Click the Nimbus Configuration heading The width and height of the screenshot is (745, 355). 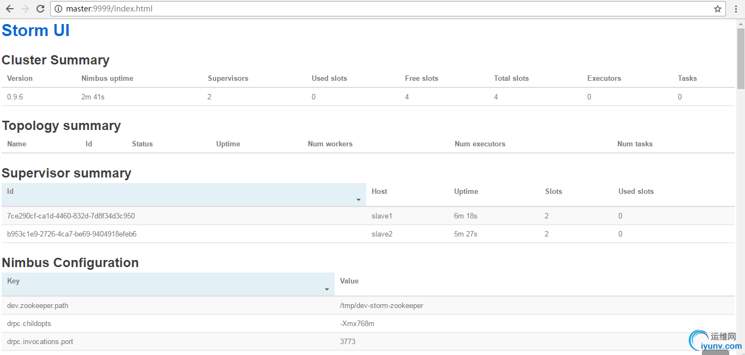[70, 263]
